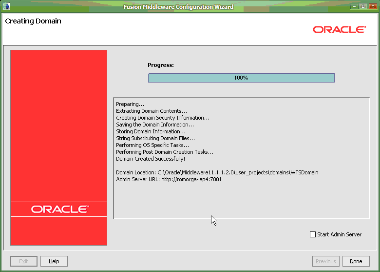Image resolution: width=380 pixels, height=272 pixels.
Task: Click 'Performing Post Domain Creation Tasks...' line
Action: coord(165,152)
